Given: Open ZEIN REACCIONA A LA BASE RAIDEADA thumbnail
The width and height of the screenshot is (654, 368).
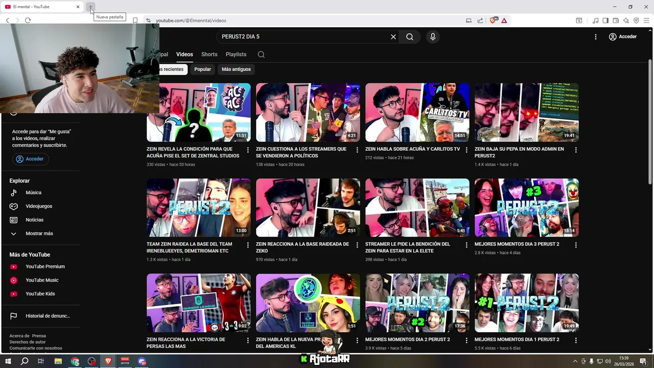Looking at the screenshot, I should point(308,208).
